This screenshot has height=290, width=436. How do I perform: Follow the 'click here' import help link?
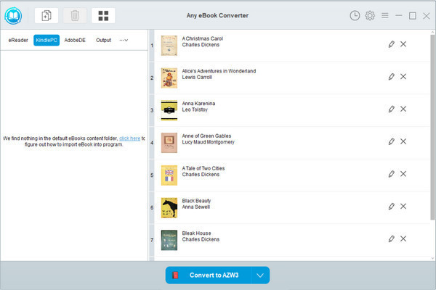(x=130, y=138)
